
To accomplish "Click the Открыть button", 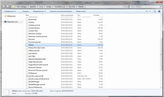I will click(x=25, y=11).
